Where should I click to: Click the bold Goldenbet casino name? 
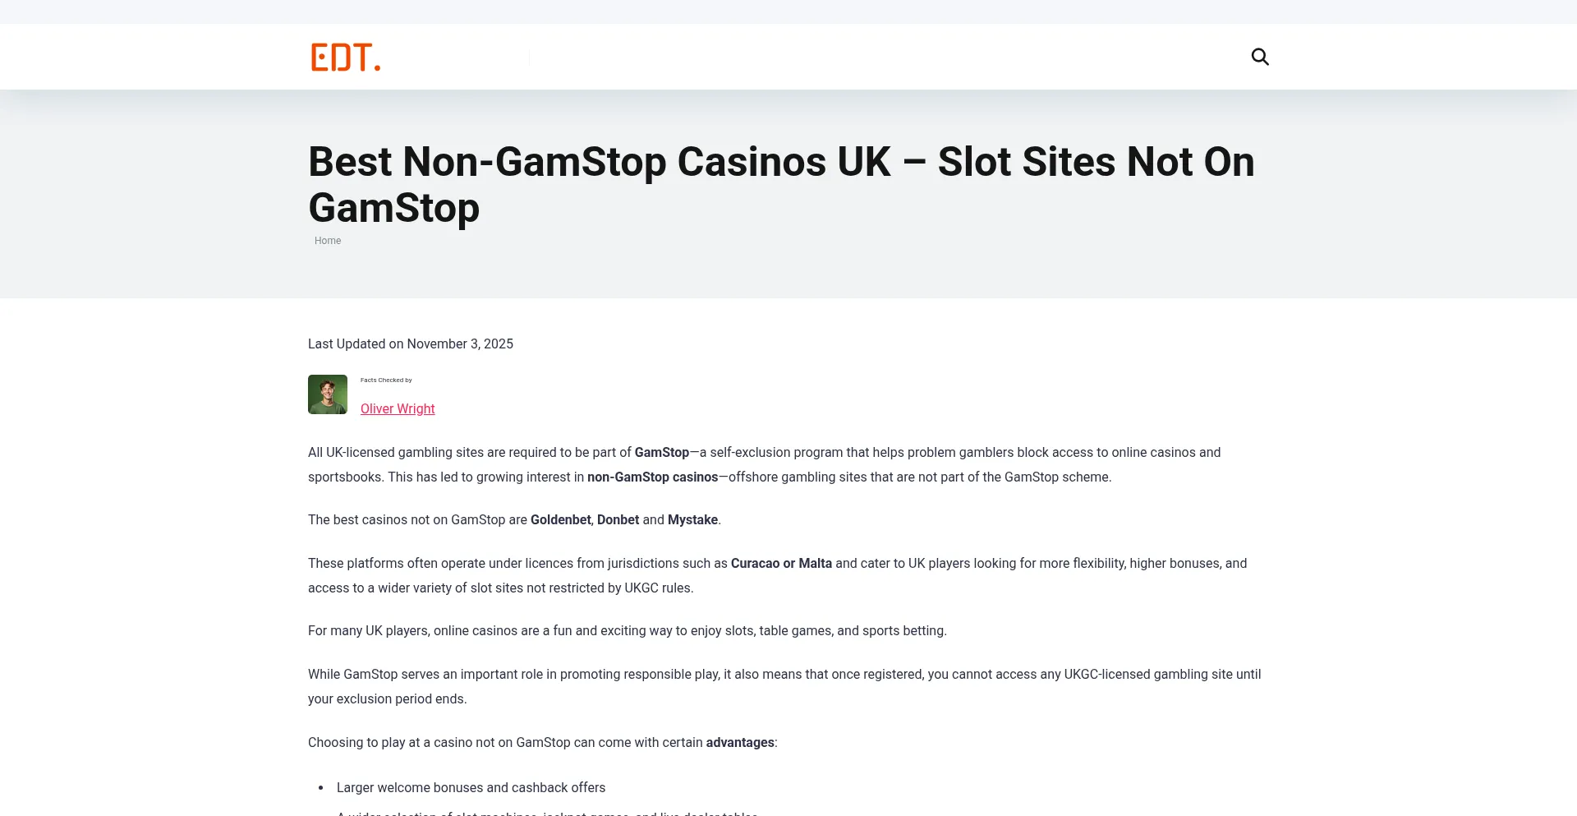coord(560,519)
